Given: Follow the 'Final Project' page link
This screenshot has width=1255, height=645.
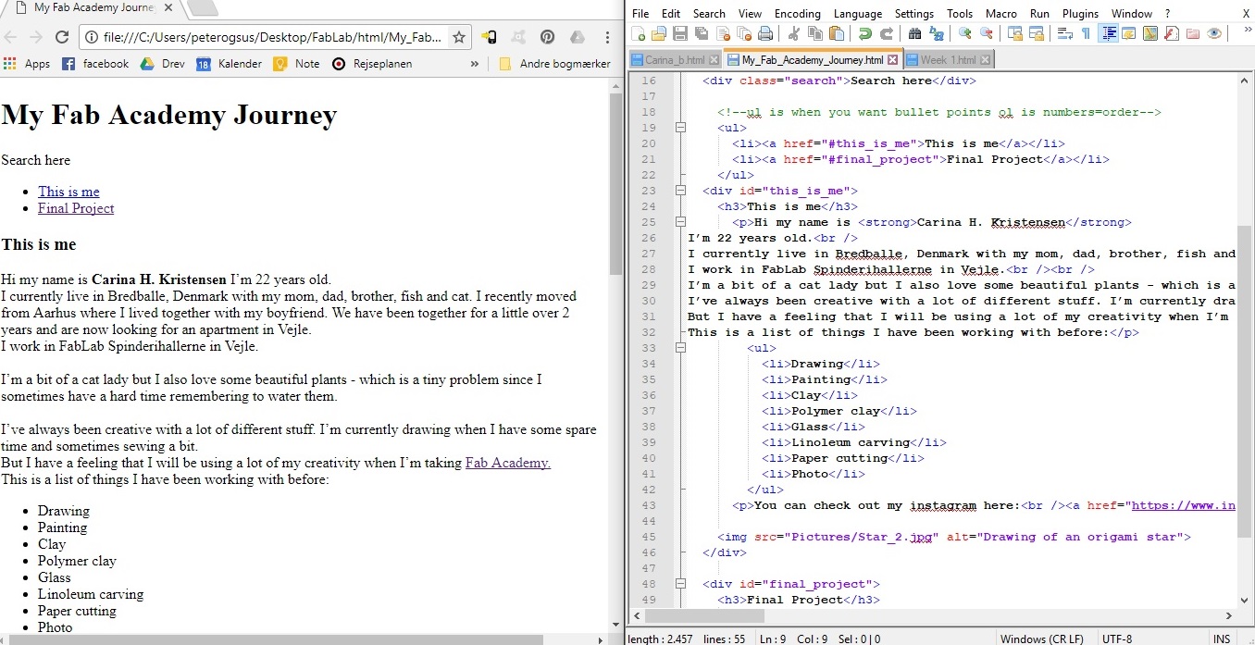Looking at the screenshot, I should (x=76, y=208).
